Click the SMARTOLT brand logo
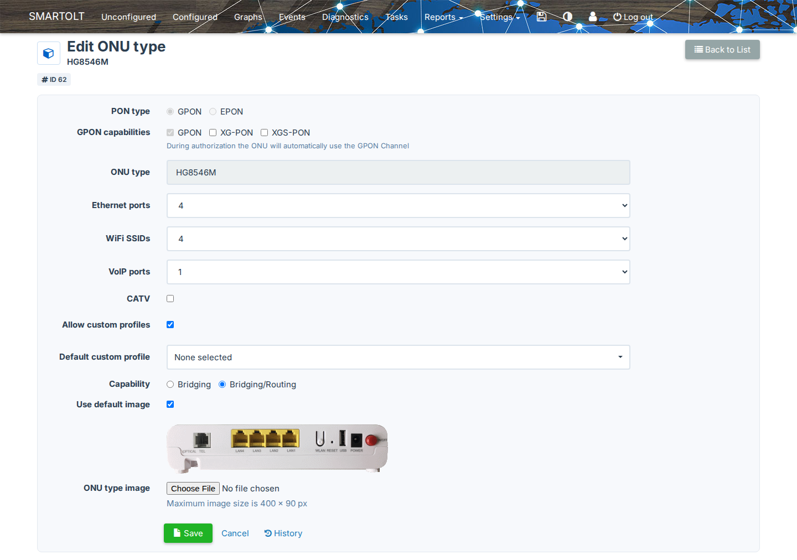 (x=56, y=17)
